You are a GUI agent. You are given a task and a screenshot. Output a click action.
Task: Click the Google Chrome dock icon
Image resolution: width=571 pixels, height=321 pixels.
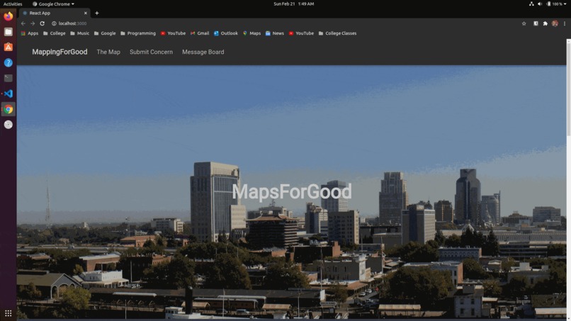8,109
